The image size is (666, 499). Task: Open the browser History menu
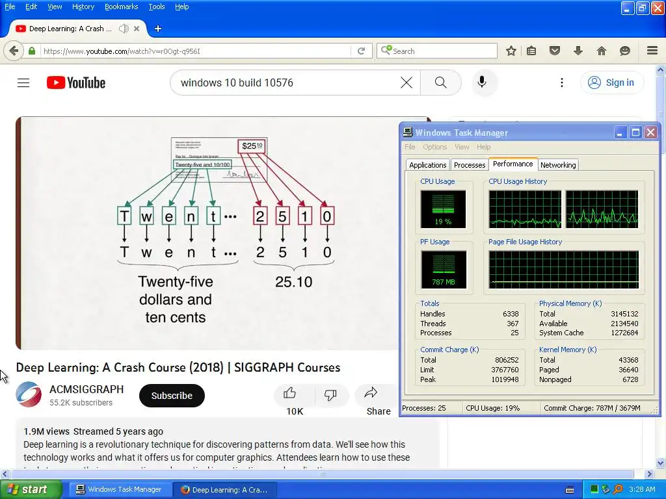point(83,6)
